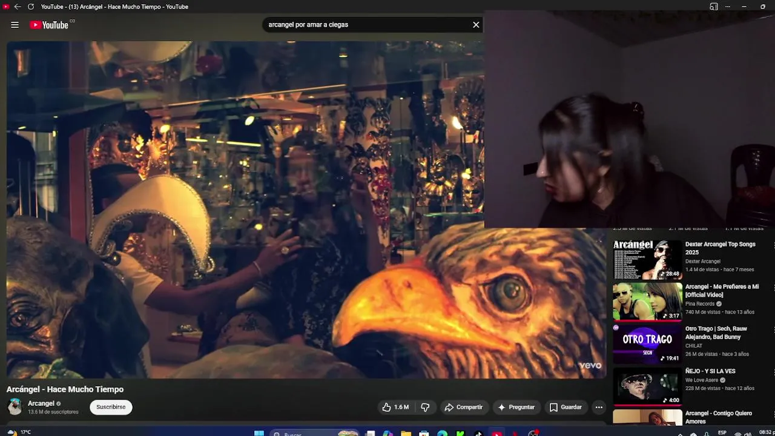Go to YouTube home via the logo

pyautogui.click(x=49, y=25)
